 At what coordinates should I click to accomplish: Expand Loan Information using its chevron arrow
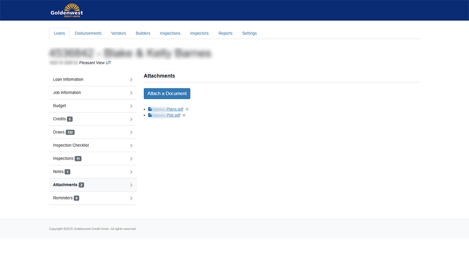(131, 80)
